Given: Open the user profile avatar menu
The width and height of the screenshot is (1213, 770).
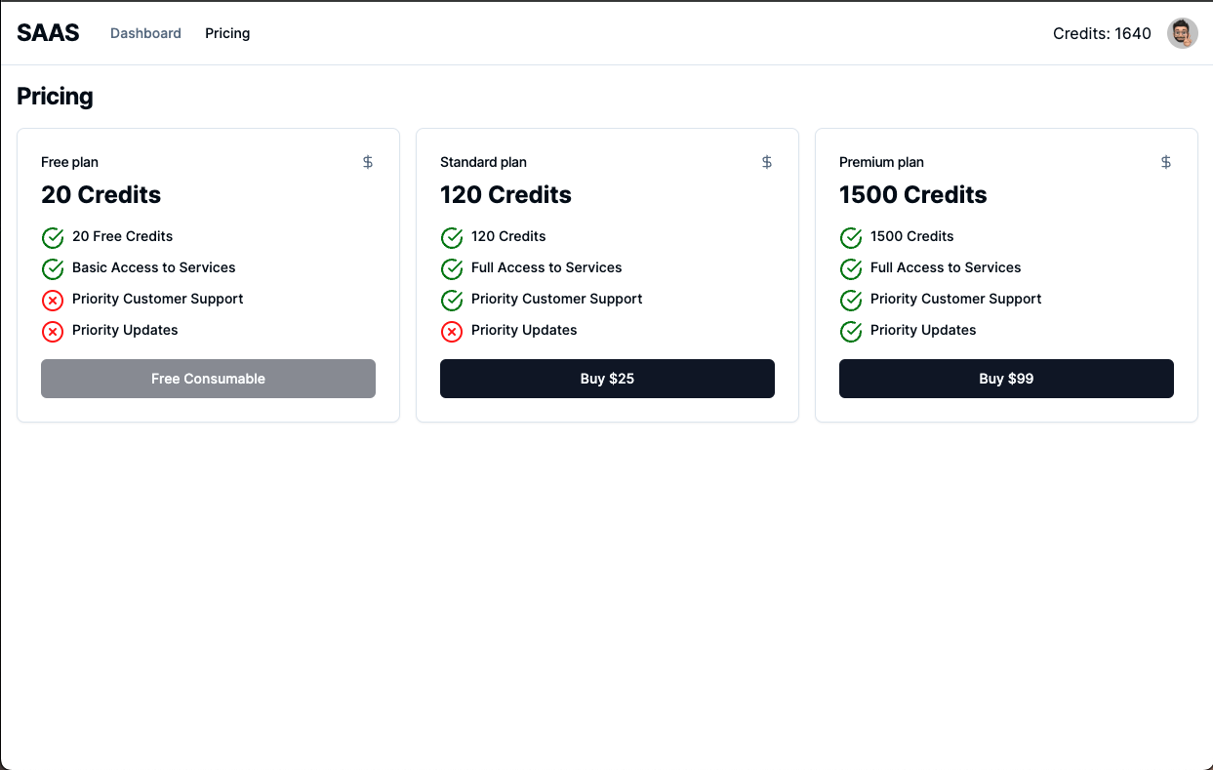Looking at the screenshot, I should point(1182,32).
